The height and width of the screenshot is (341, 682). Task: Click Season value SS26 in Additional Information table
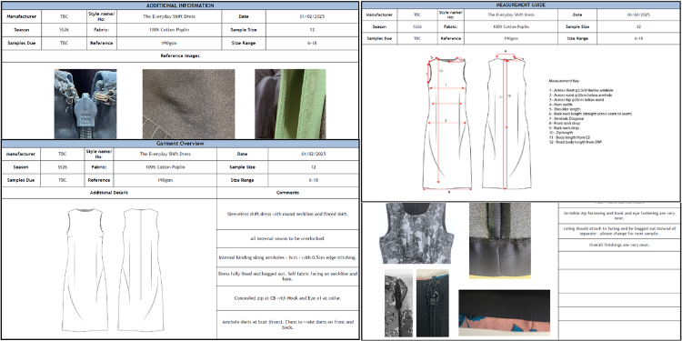click(x=64, y=30)
